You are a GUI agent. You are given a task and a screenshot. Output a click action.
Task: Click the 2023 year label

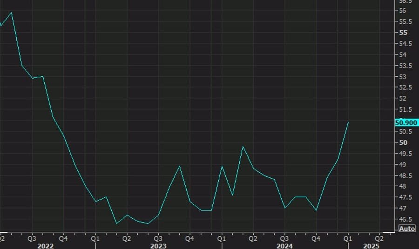(158, 245)
